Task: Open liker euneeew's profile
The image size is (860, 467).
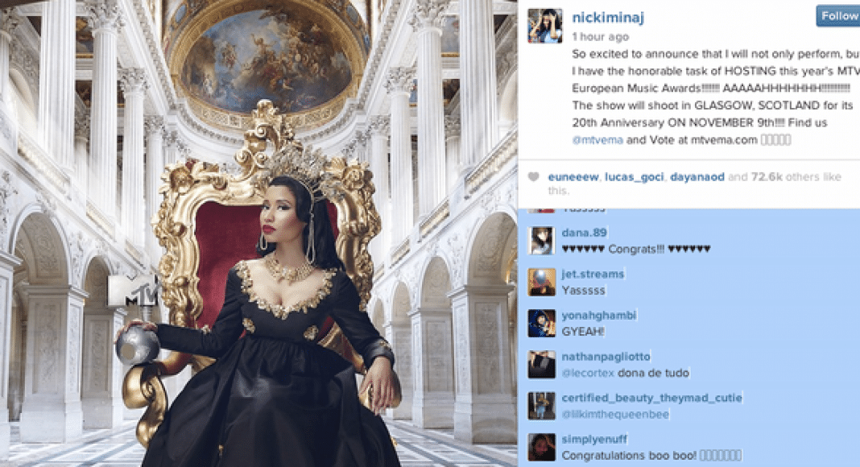Action: coord(573,176)
